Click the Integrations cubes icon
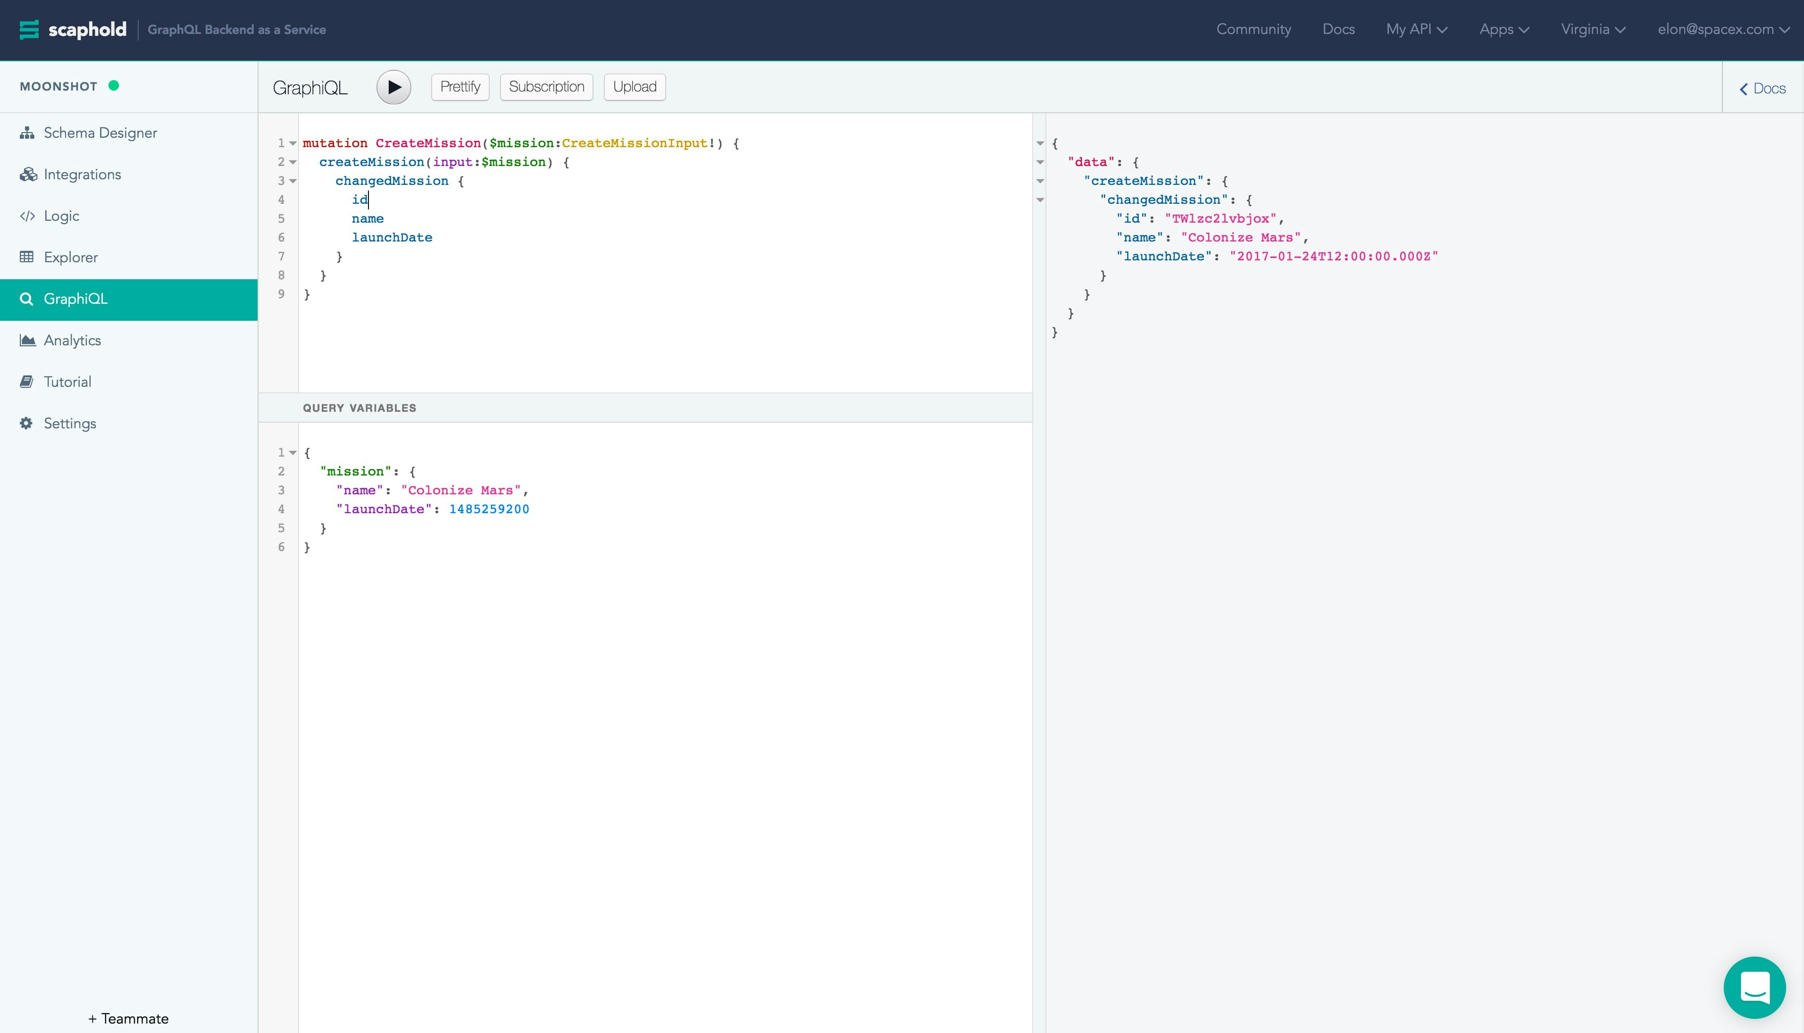This screenshot has height=1033, width=1804. click(28, 175)
